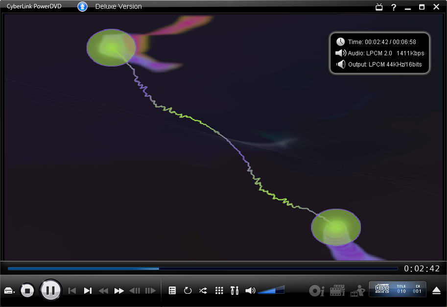Stop playback with the stop button
447x307 pixels.
(x=27, y=291)
